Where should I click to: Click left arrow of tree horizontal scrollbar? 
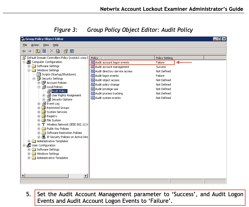pyautogui.click(x=23, y=176)
